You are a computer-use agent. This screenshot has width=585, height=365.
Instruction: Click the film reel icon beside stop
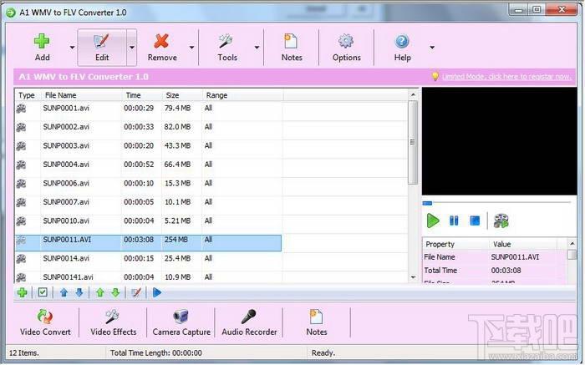click(501, 221)
